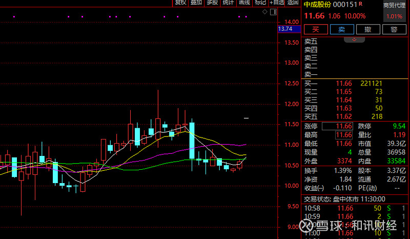Screen dimensions: 410x239
Task: Click the blue 卖 sell button
Action: click(x=342, y=29)
